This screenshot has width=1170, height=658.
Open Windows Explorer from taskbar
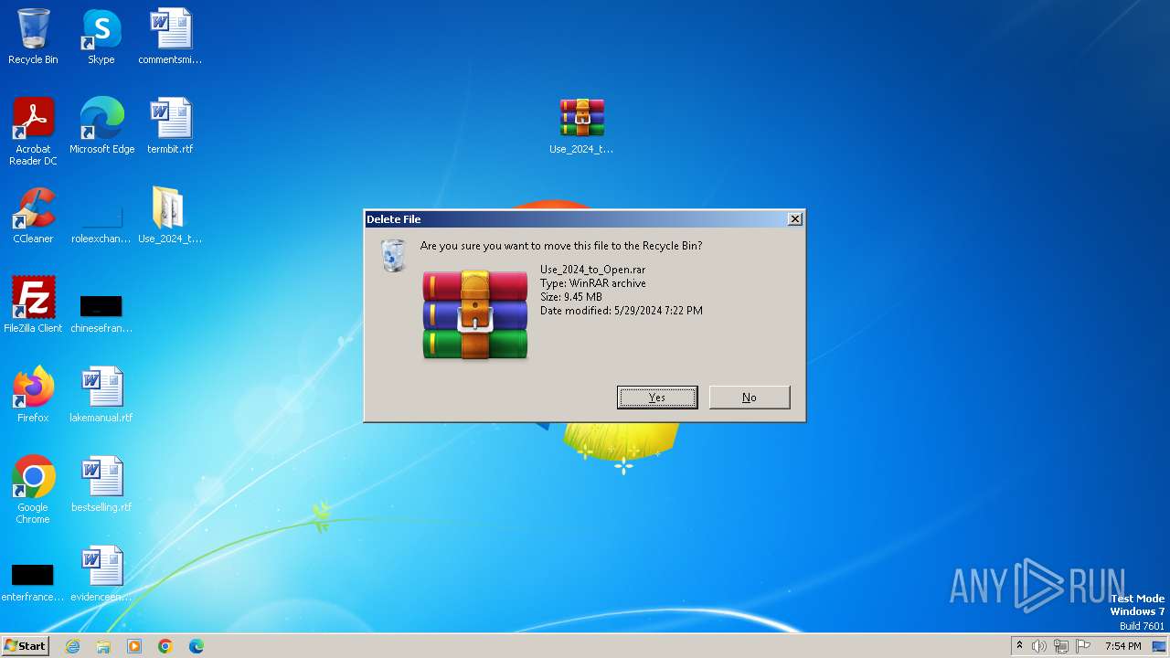pos(103,646)
